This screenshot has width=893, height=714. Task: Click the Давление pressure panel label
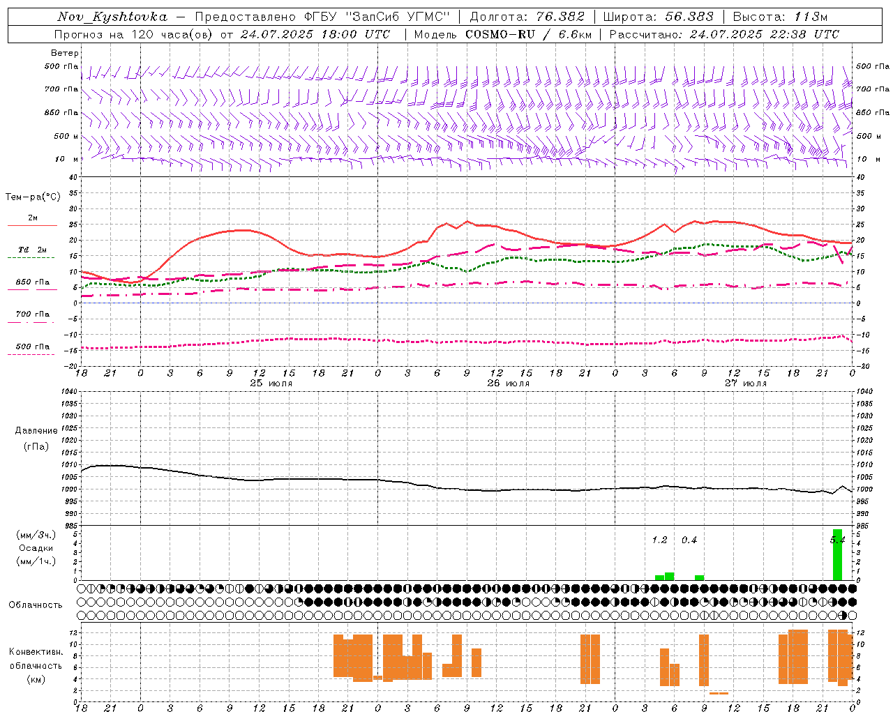click(36, 431)
